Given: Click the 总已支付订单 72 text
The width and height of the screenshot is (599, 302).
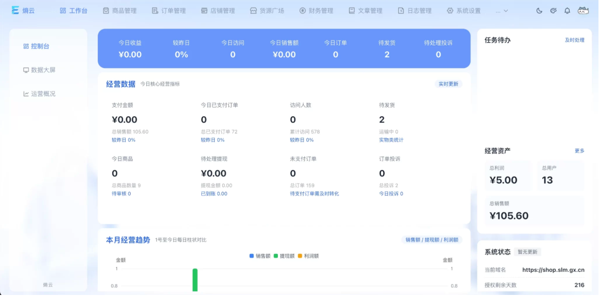Looking at the screenshot, I should [219, 132].
